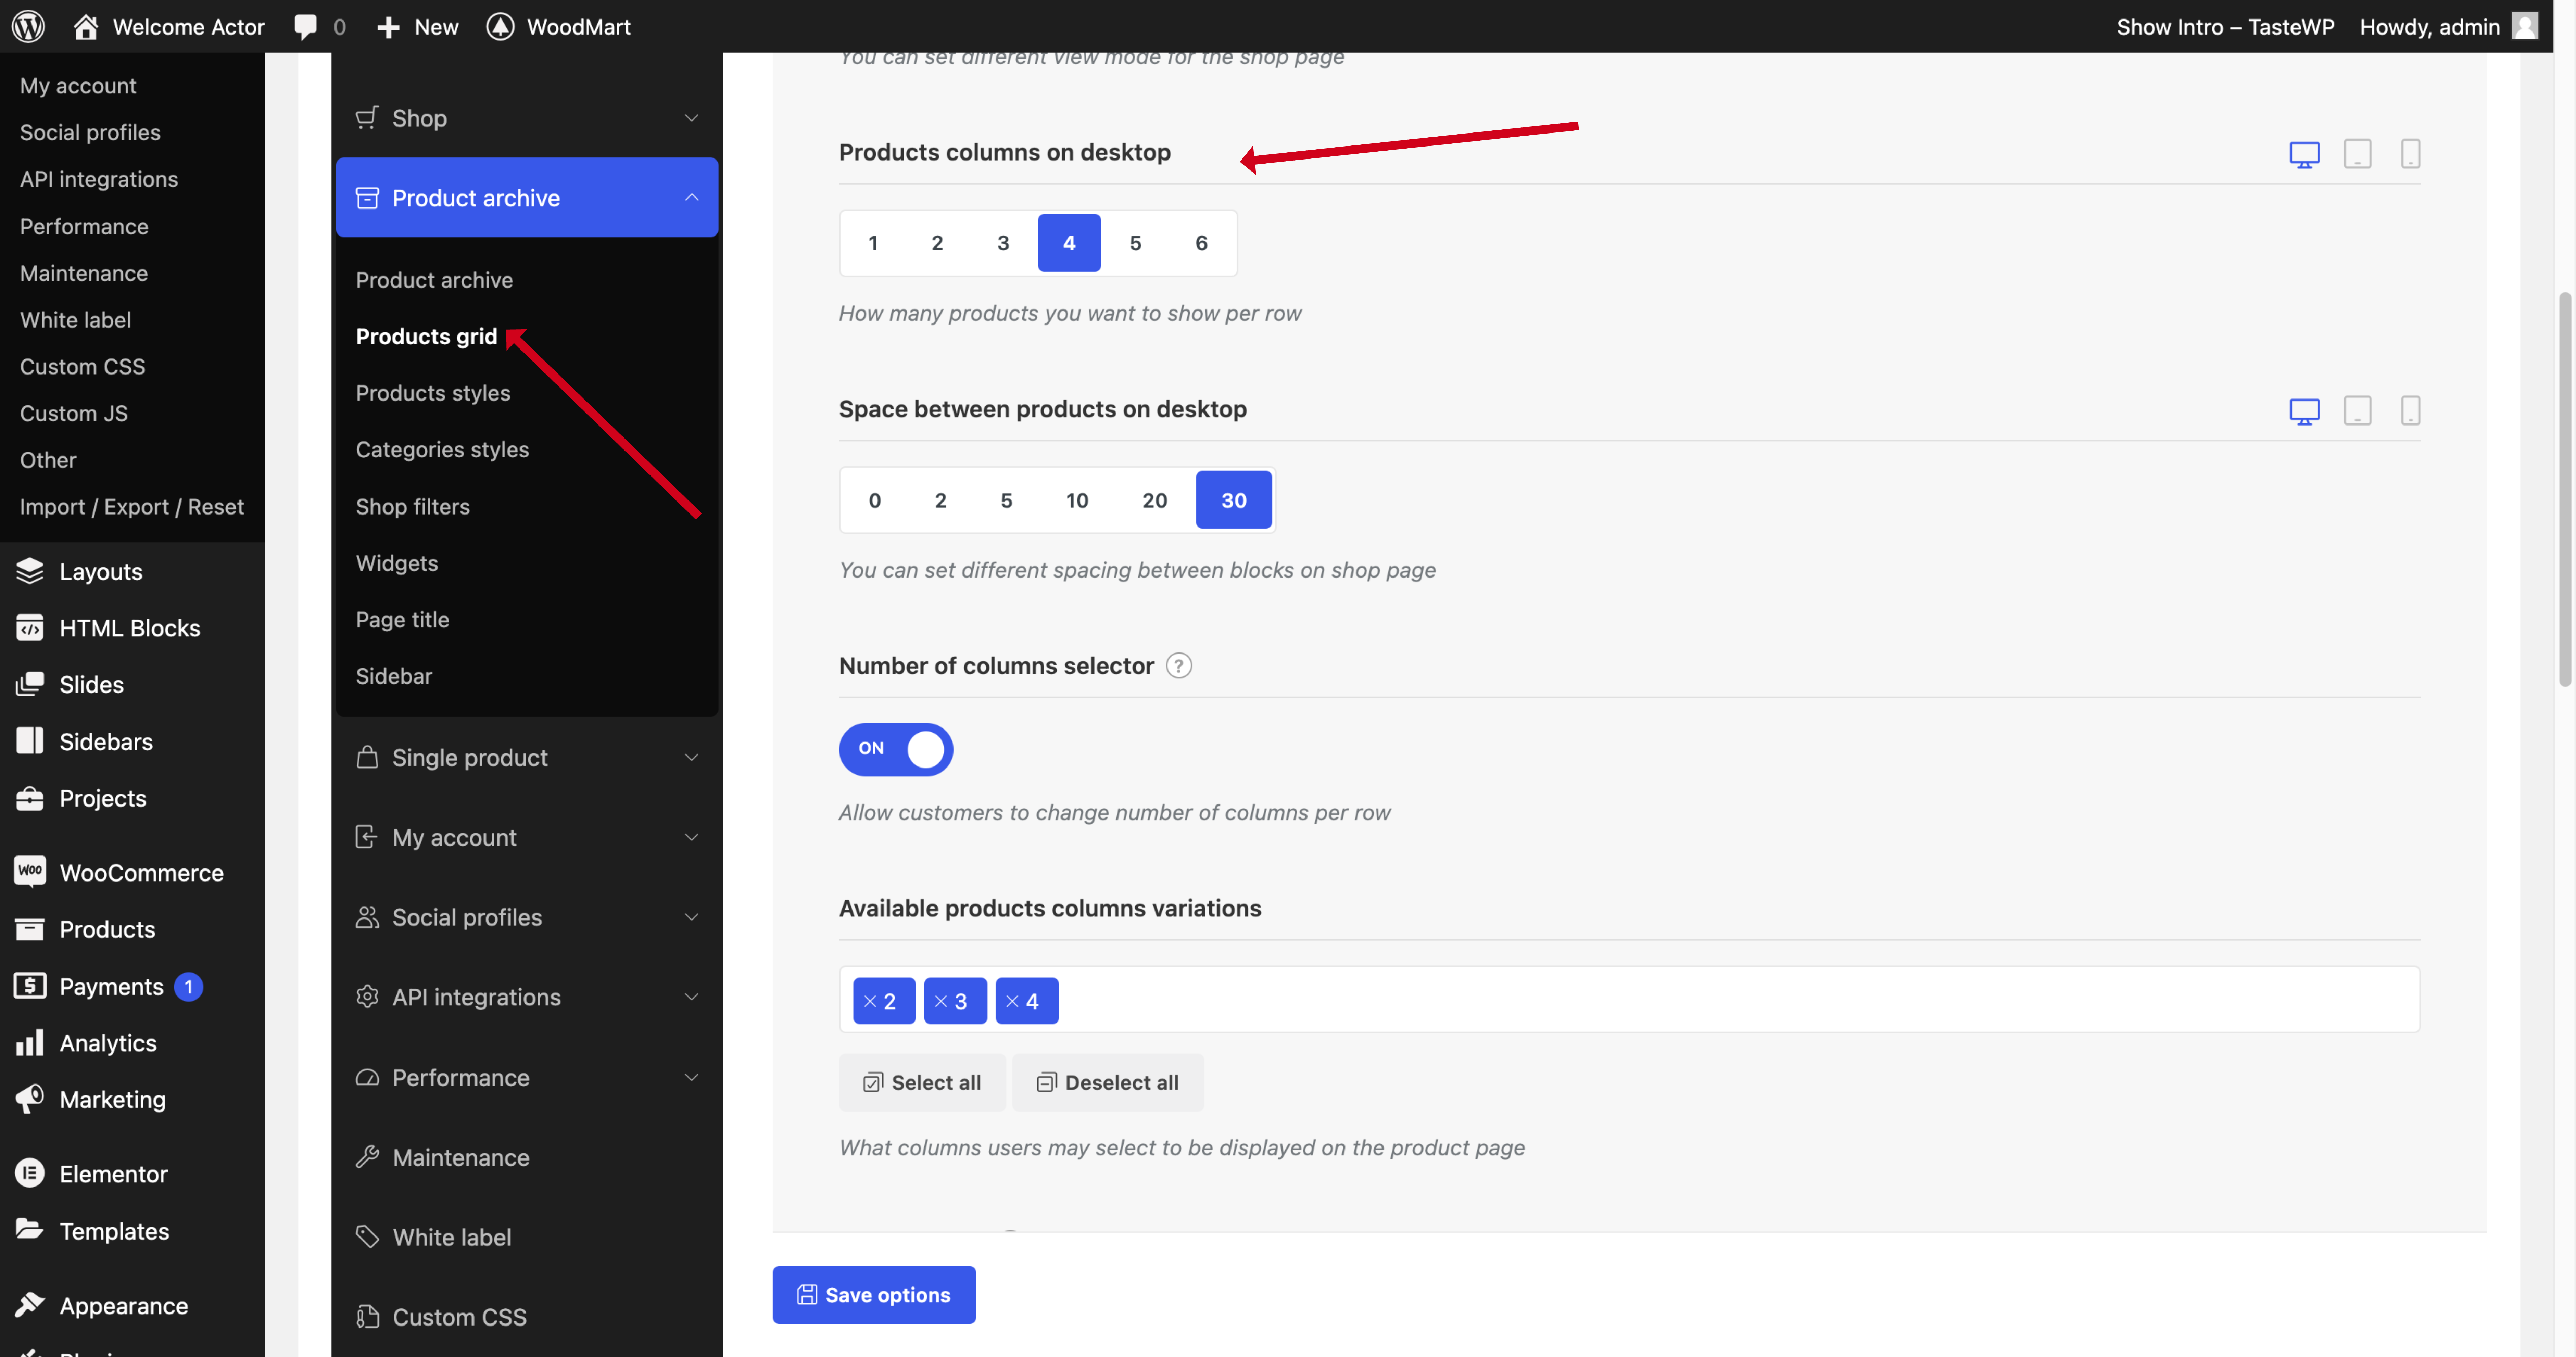The height and width of the screenshot is (1357, 2576).
Task: Select mobile device icon for Space between products
Action: 2410,411
